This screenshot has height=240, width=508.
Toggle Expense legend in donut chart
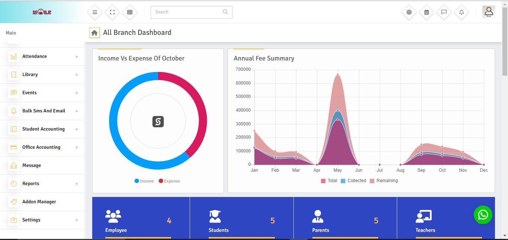pos(169,181)
